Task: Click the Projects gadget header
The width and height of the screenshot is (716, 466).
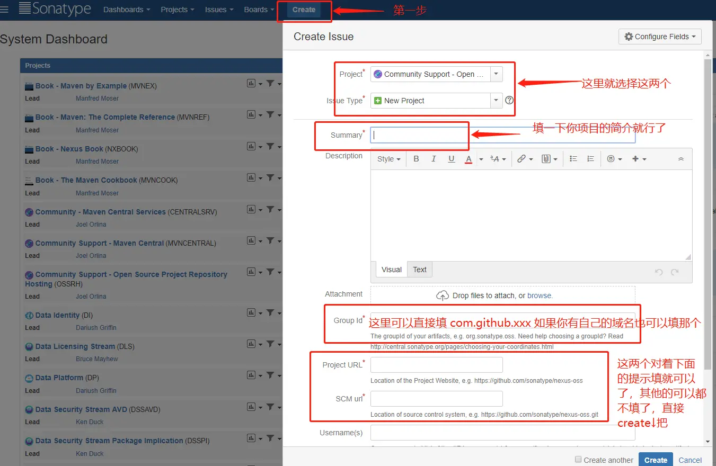Action: tap(151, 66)
